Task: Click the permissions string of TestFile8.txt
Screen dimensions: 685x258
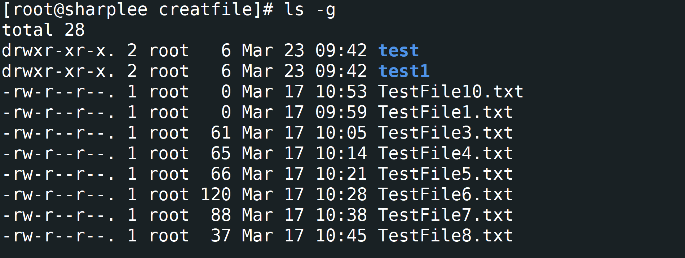Action: pyautogui.click(x=58, y=236)
